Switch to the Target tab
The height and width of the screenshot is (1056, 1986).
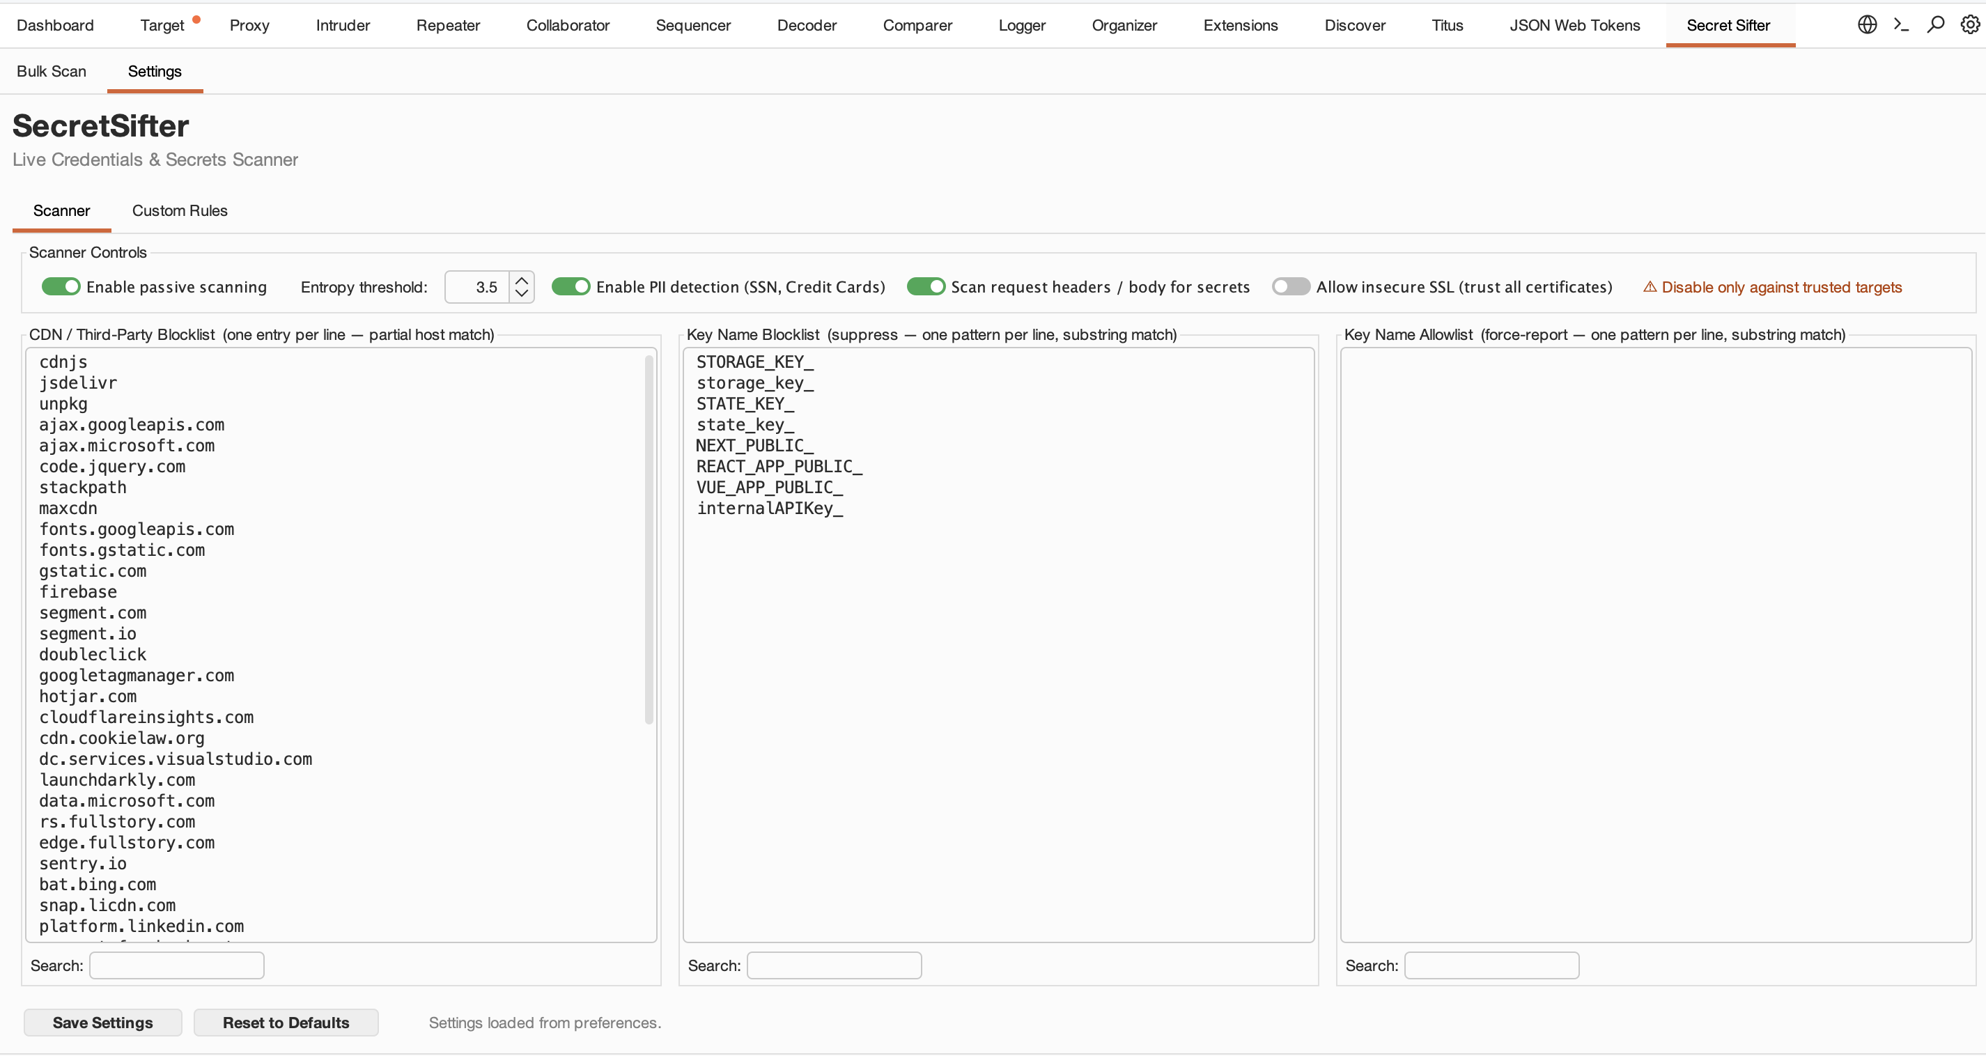162,24
